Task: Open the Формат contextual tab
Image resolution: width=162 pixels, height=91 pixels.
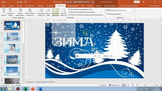Action: coord(98,6)
